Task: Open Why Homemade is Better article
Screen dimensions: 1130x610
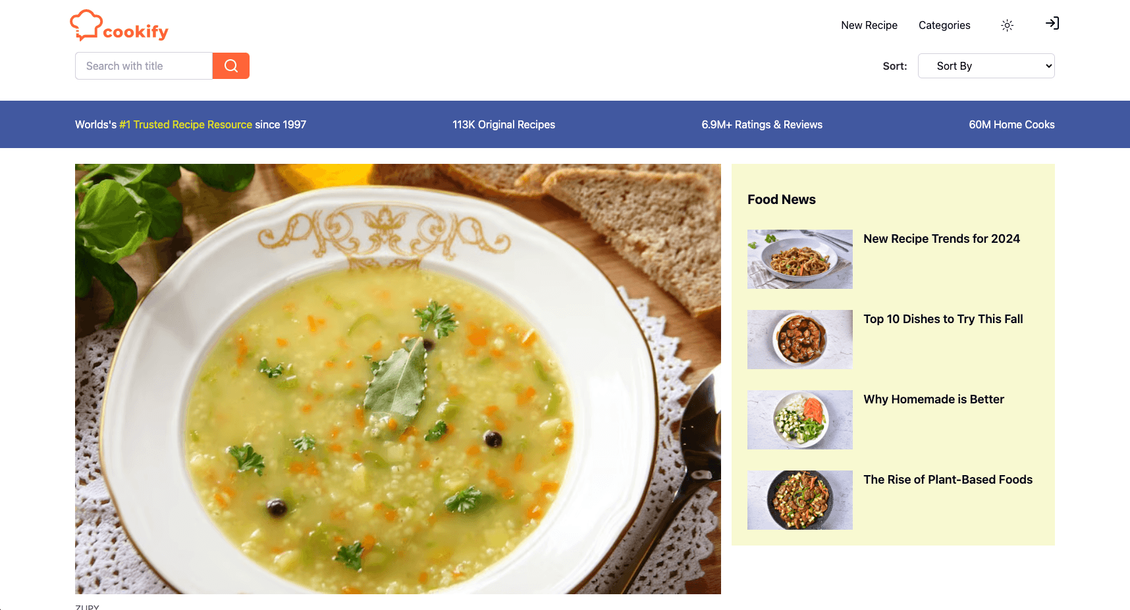Action: [934, 399]
